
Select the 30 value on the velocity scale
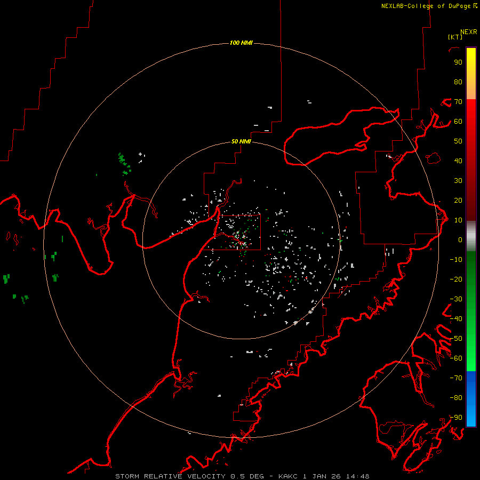[458, 181]
